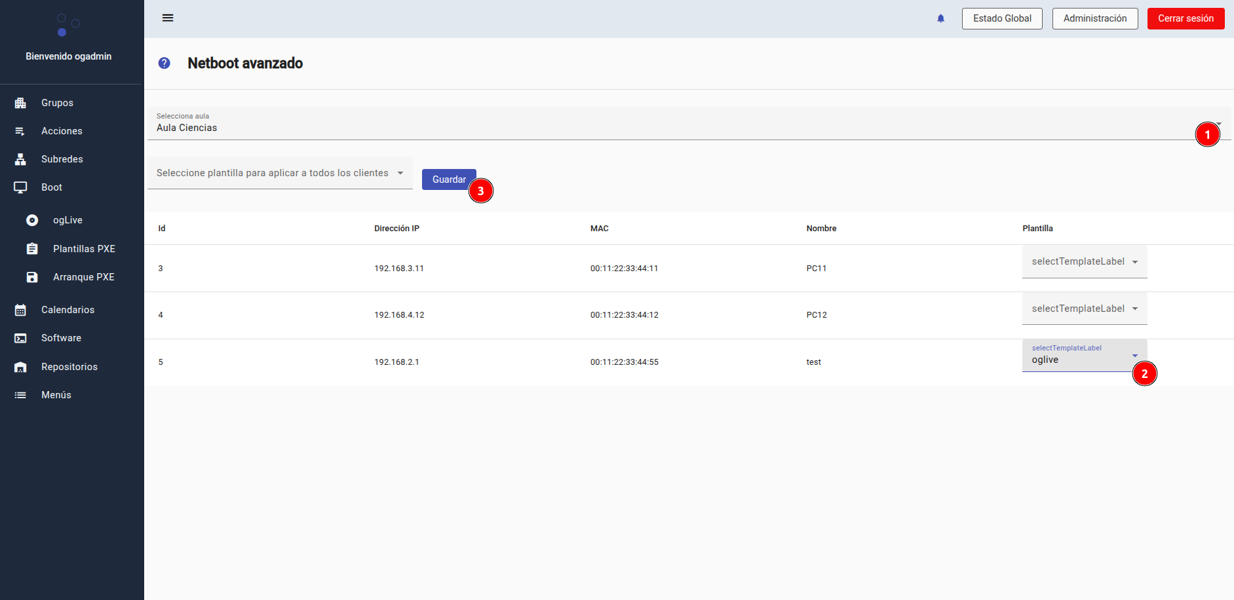Go to Menús in sidebar
The width and height of the screenshot is (1234, 600).
click(56, 395)
